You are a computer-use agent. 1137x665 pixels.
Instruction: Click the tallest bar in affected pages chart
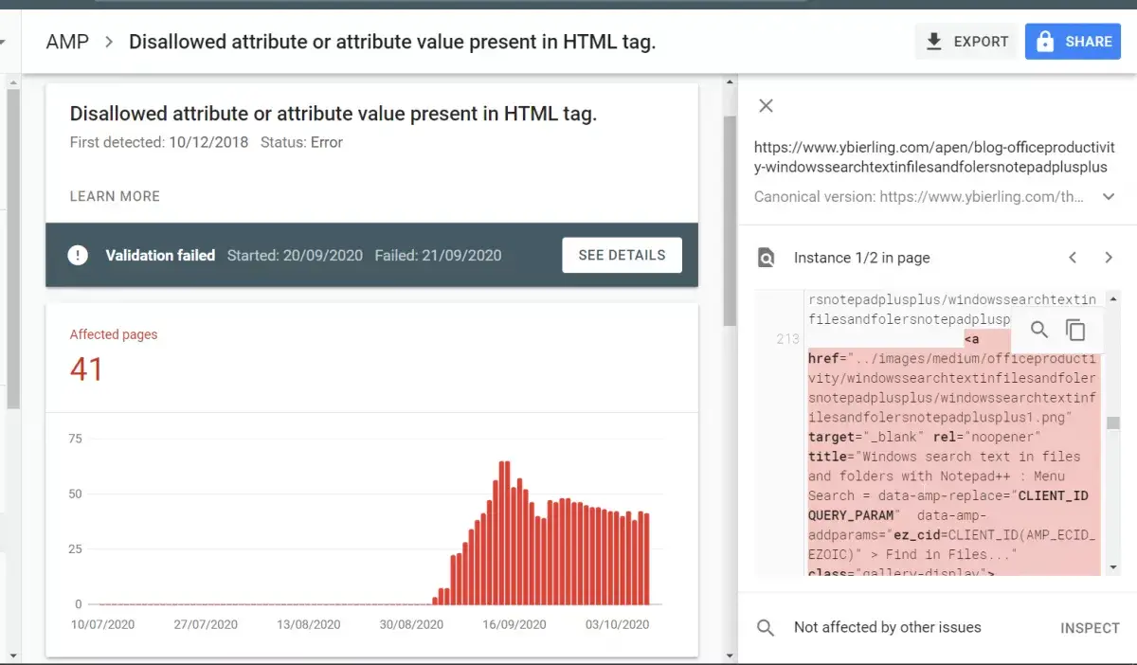coord(504,532)
